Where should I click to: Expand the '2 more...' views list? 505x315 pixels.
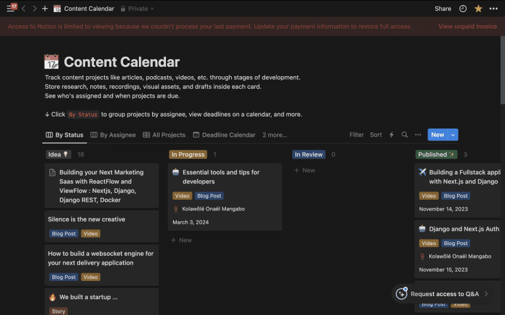pos(275,135)
